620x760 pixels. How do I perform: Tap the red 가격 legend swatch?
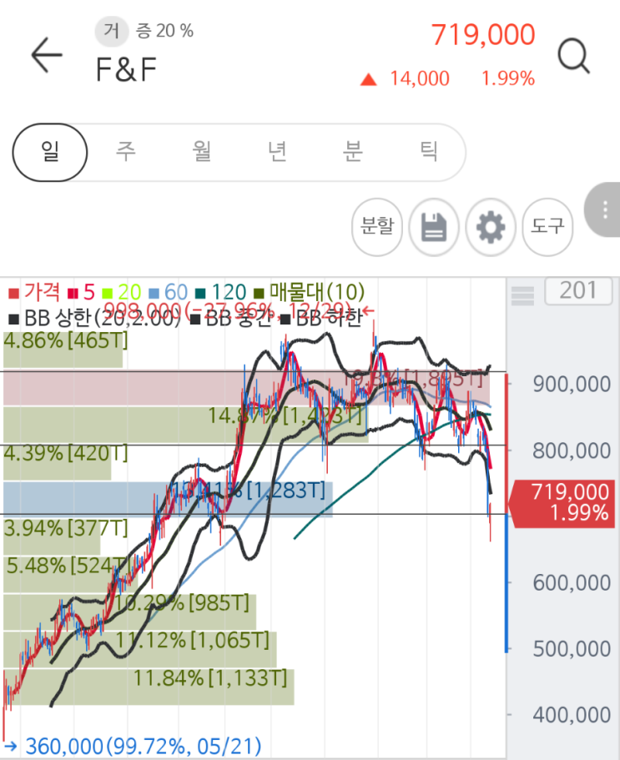(x=13, y=294)
